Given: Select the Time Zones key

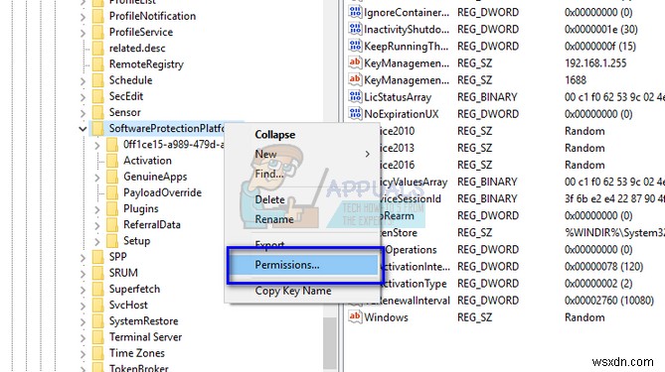Looking at the screenshot, I should (x=136, y=353).
